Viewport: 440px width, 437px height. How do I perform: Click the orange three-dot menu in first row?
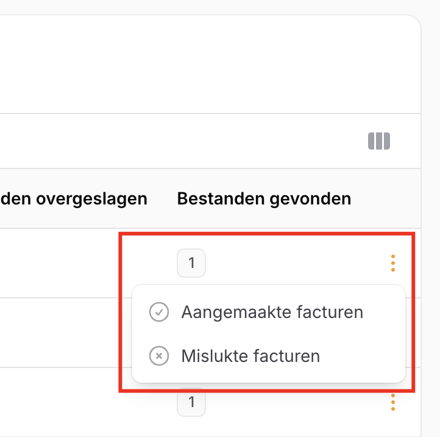coord(393,263)
